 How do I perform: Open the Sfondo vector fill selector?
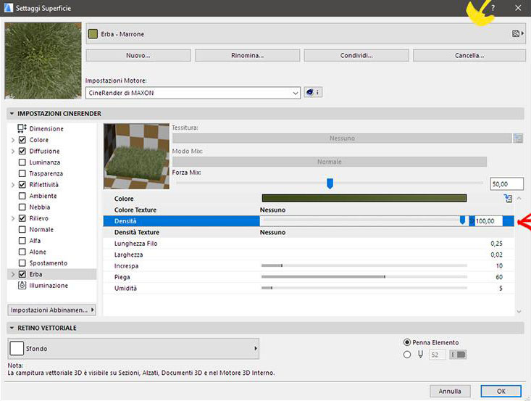134,349
